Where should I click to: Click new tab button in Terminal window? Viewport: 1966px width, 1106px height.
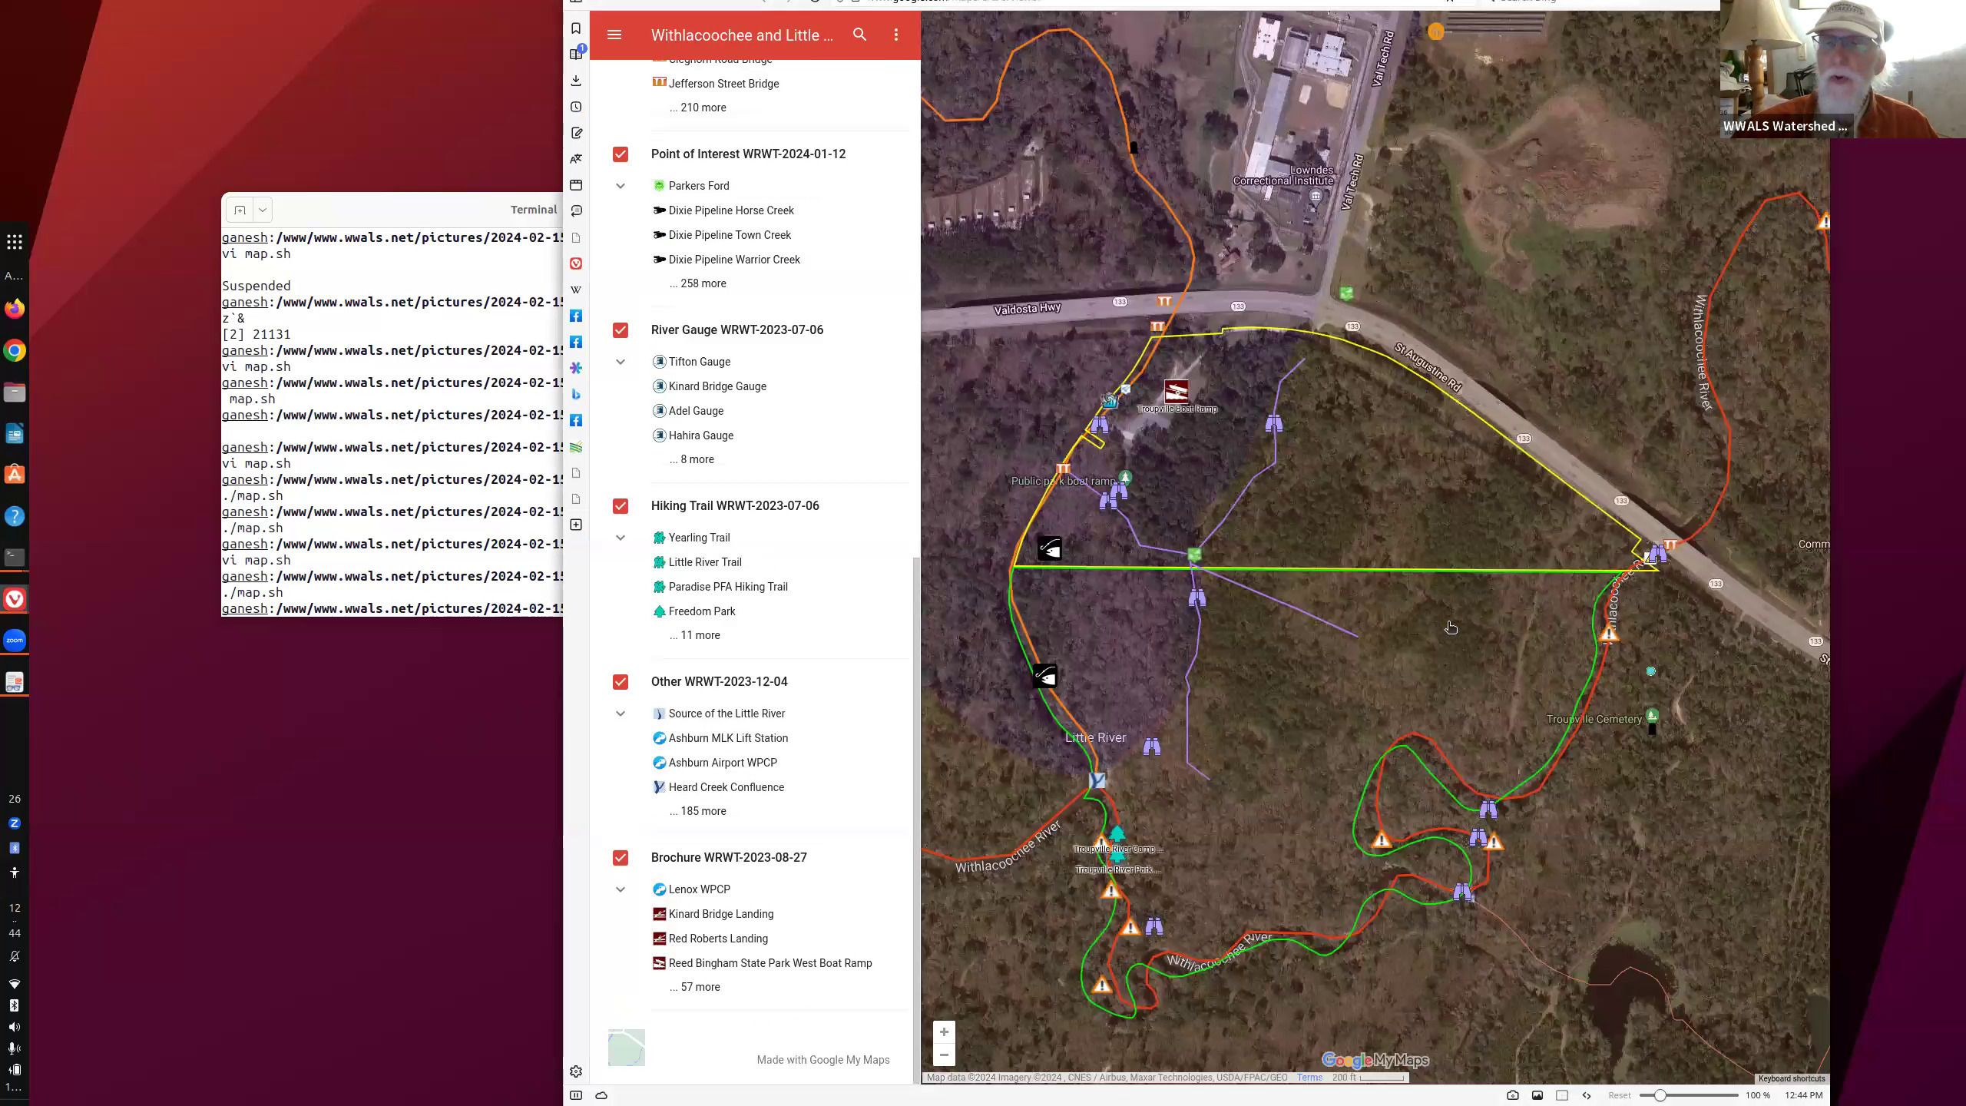pos(240,210)
